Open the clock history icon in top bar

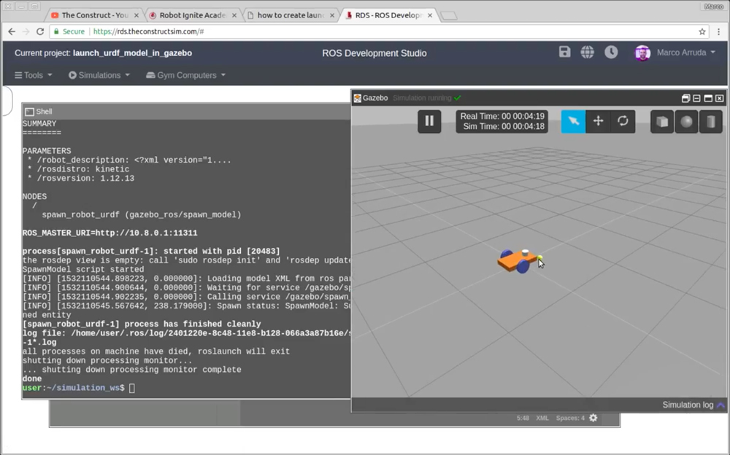(611, 52)
